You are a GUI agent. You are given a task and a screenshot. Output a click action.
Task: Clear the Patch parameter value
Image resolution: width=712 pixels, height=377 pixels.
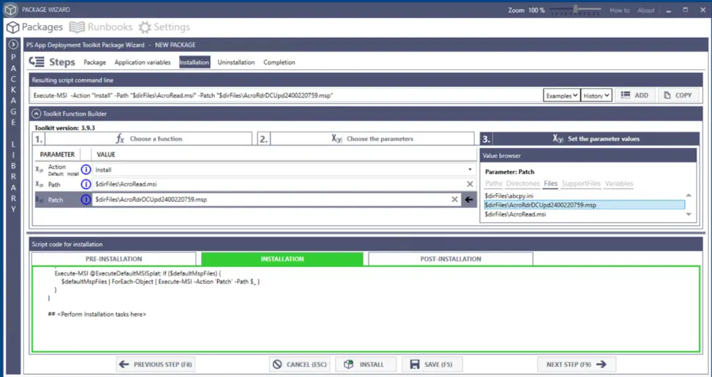[x=455, y=200]
